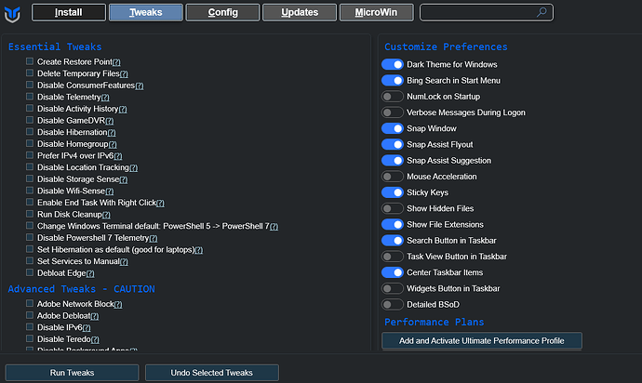Switch on Detailed BSoD
Screen dimensions: 642x383
tap(392, 304)
